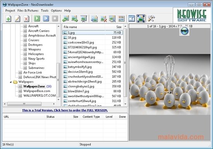Click Content Type column header

pos(91,117)
